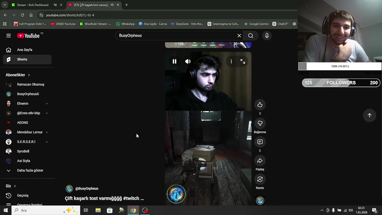
Task: Remix this Short
Action: click(260, 179)
